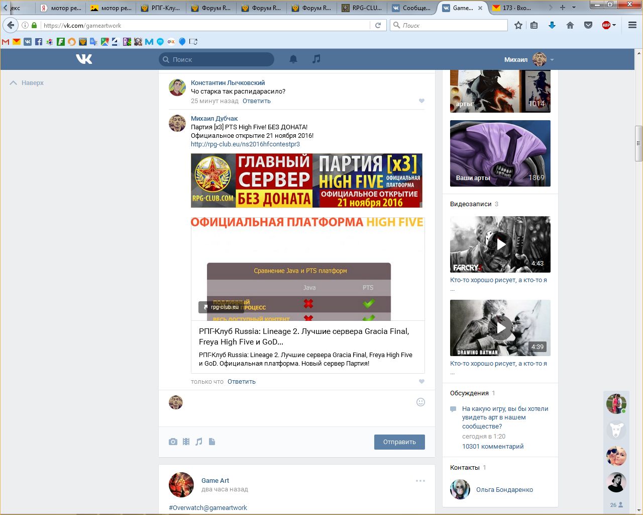Open the Game Art post options menu
This screenshot has height=515, width=643.
(x=420, y=481)
